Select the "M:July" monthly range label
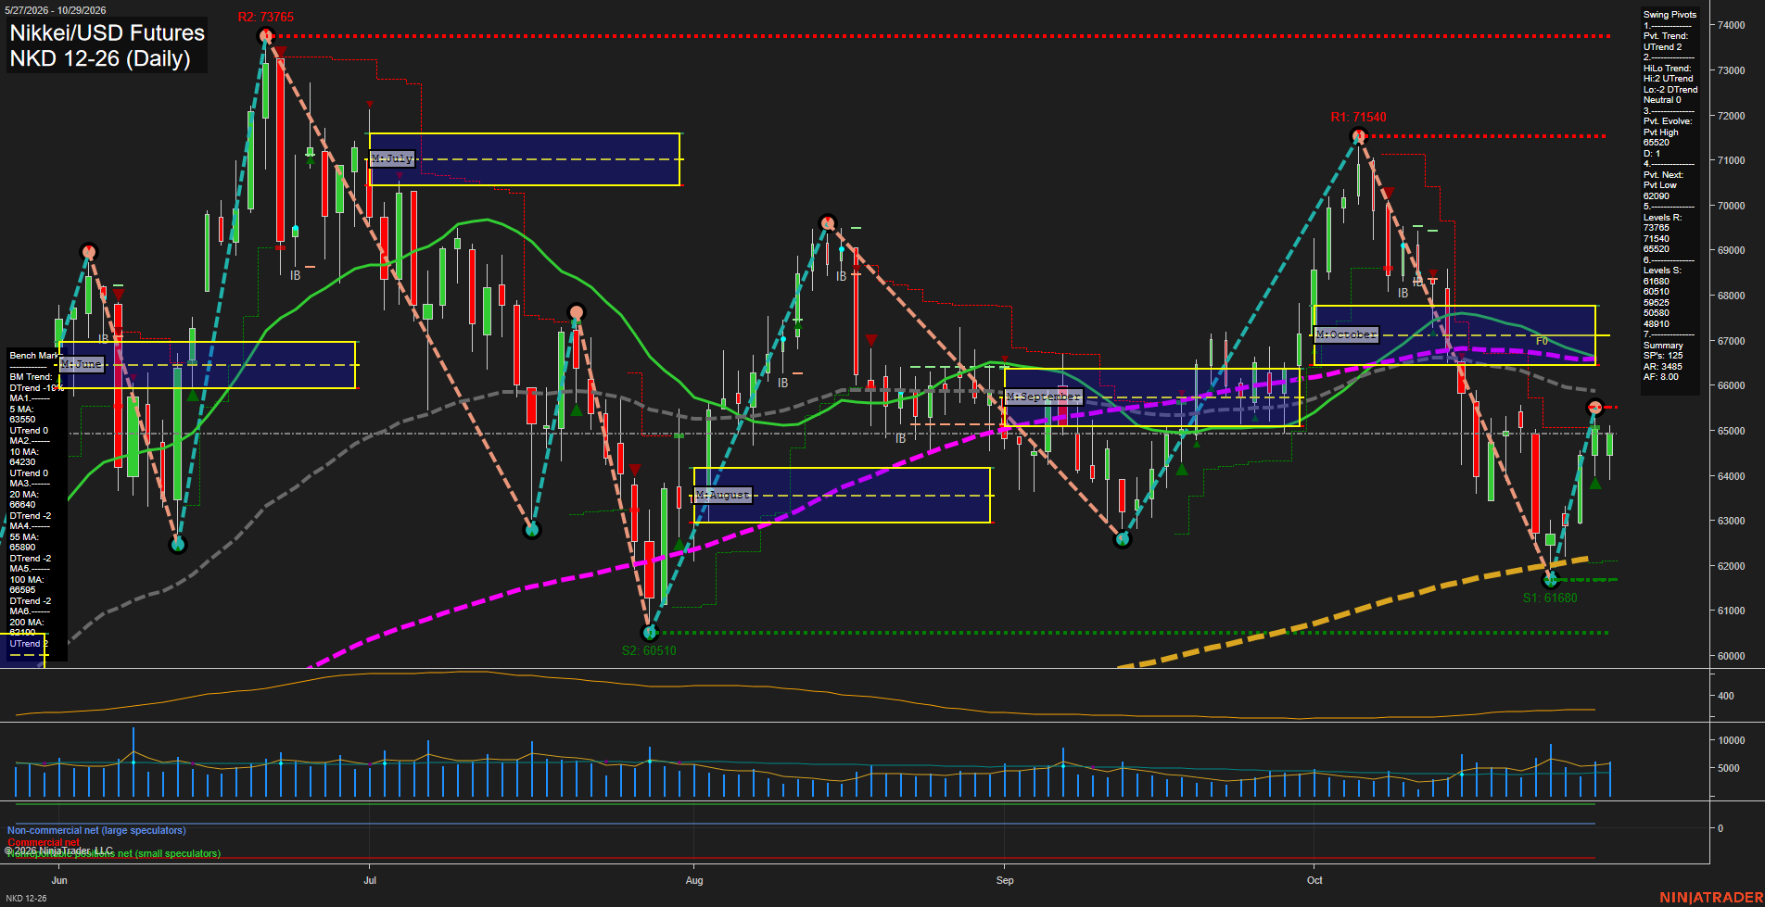 click(x=391, y=159)
